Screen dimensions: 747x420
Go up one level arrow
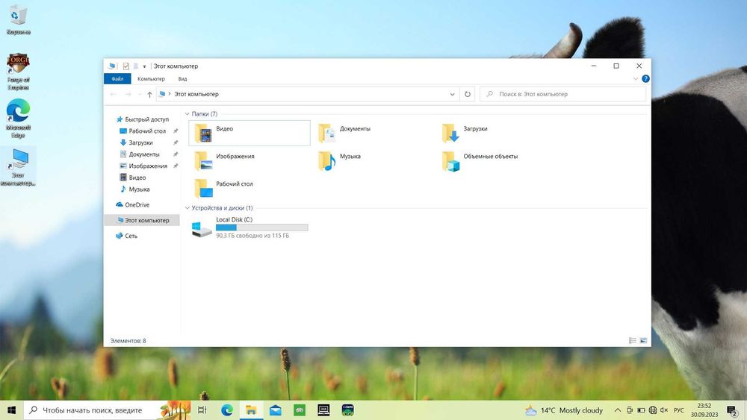click(x=149, y=94)
